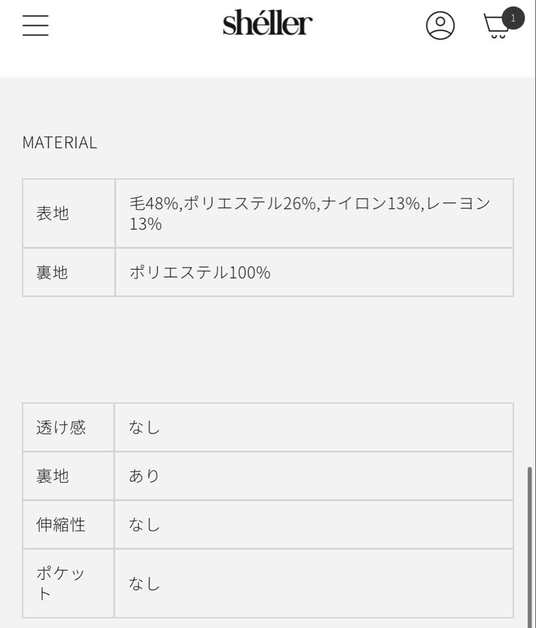The width and height of the screenshot is (536, 628).
Task: Click the MATERIAL section heading
Action: point(60,142)
